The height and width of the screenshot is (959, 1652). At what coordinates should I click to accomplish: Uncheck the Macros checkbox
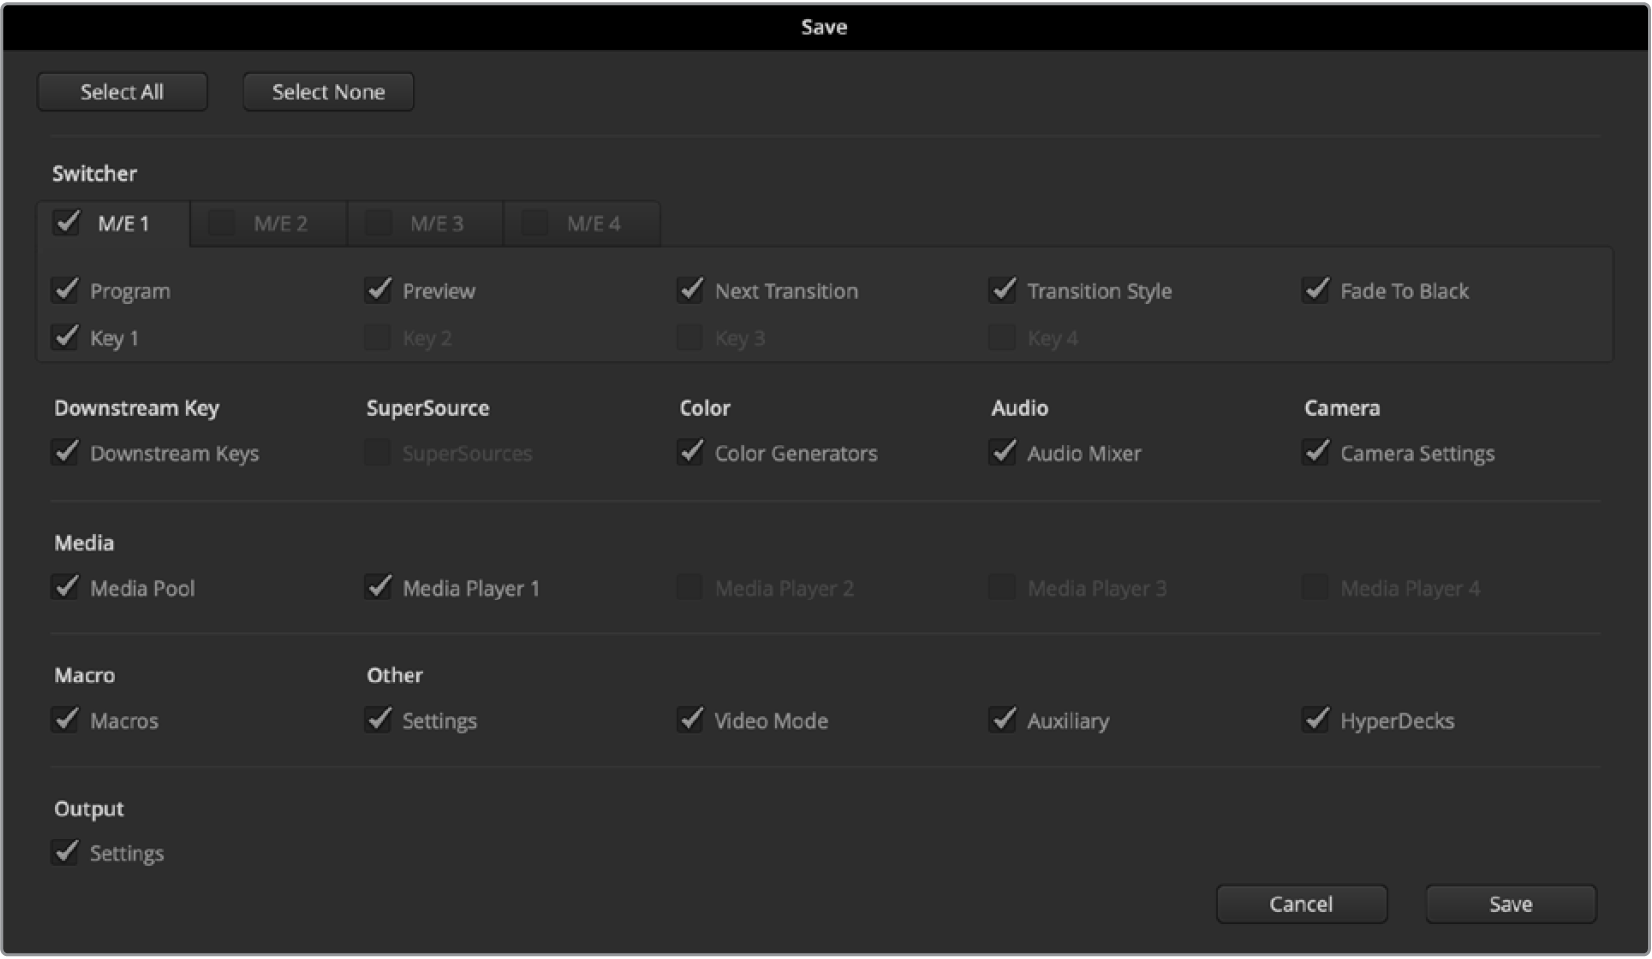66,720
